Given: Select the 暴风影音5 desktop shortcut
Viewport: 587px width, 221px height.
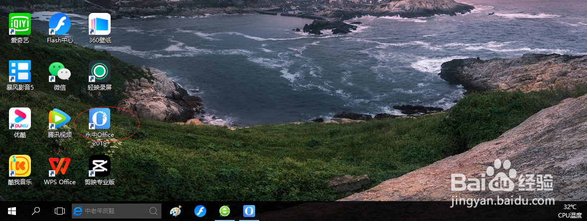Looking at the screenshot, I should 20,76.
